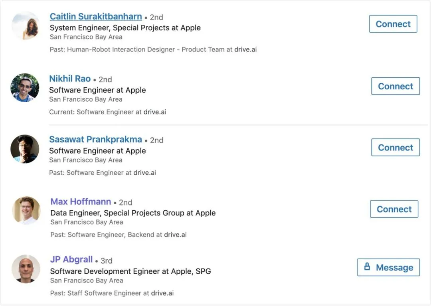
Task: Click 'Software Engineer at Apple' under Sasawat Prankprakma
Action: pyautogui.click(x=97, y=151)
